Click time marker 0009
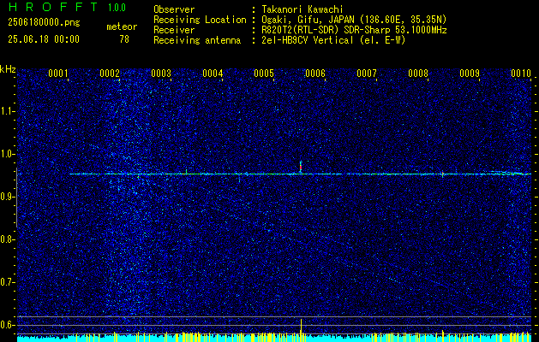Viewport: 539px width, 342px height. [x=470, y=74]
